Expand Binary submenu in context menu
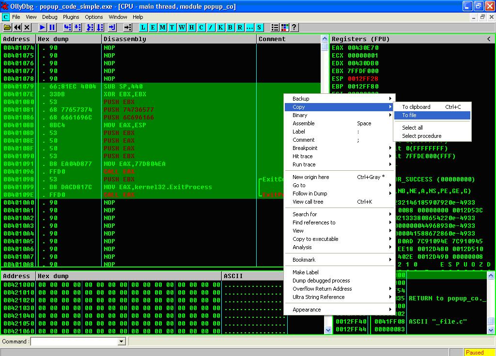Image resolution: width=496 pixels, height=356 pixels. [339, 115]
